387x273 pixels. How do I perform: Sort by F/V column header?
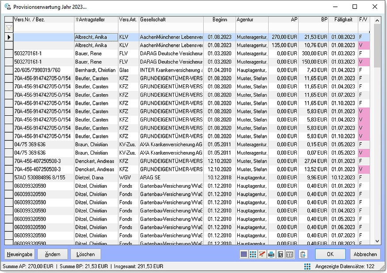pos(364,19)
